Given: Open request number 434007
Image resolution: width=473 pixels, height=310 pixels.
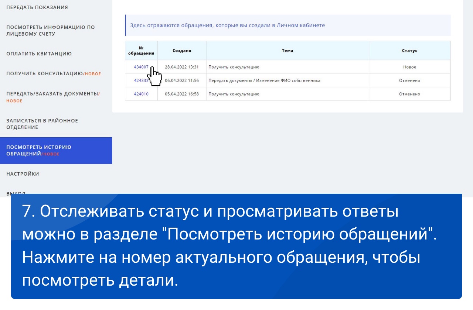Looking at the screenshot, I should (x=141, y=67).
